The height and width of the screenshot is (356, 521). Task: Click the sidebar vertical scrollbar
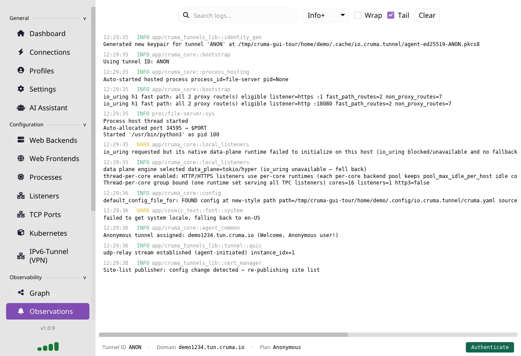click(x=93, y=109)
